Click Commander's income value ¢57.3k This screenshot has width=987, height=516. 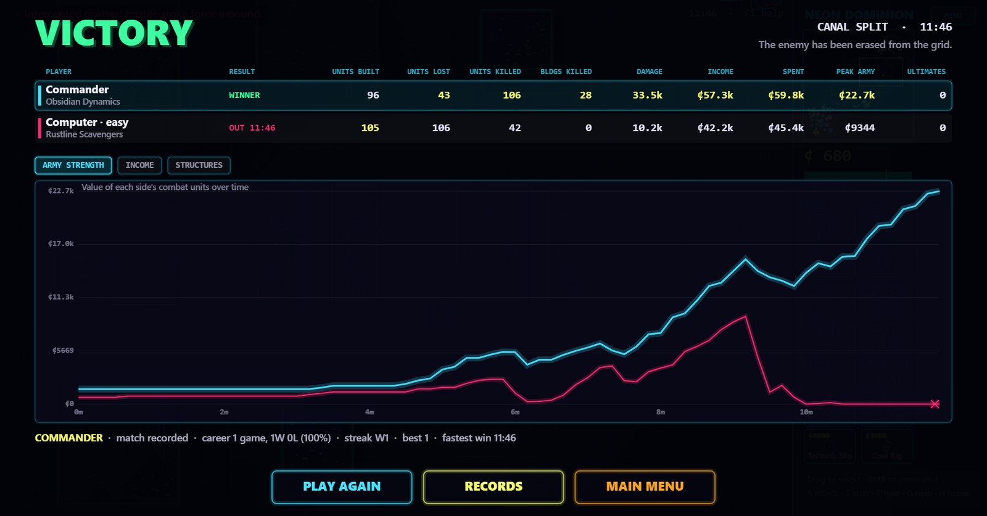coord(716,95)
